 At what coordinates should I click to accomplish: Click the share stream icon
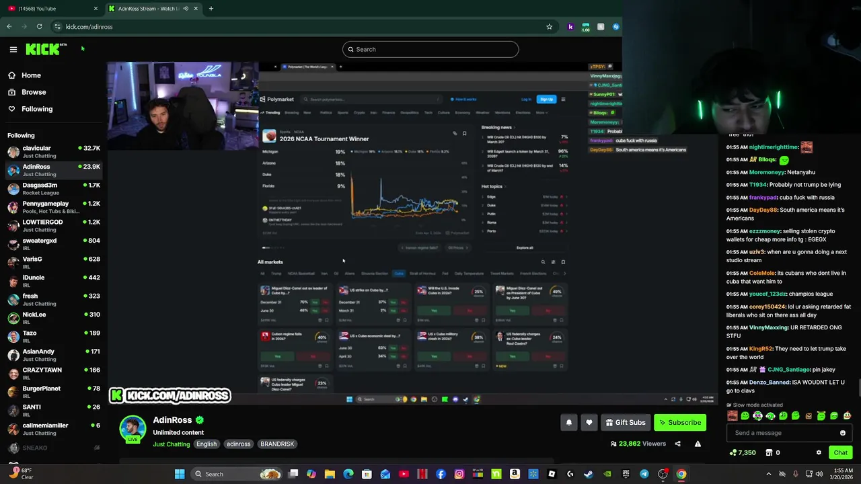pyautogui.click(x=677, y=444)
